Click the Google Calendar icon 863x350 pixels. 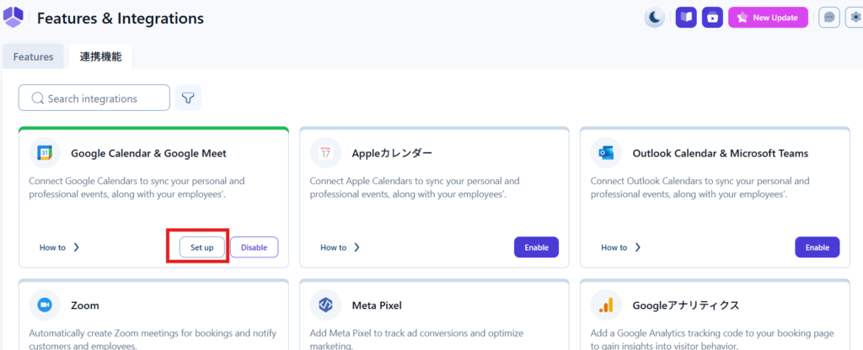tap(44, 152)
